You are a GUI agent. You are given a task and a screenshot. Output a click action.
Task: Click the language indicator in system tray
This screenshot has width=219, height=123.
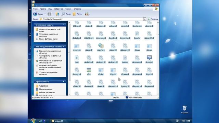pyautogui.click(x=177, y=121)
